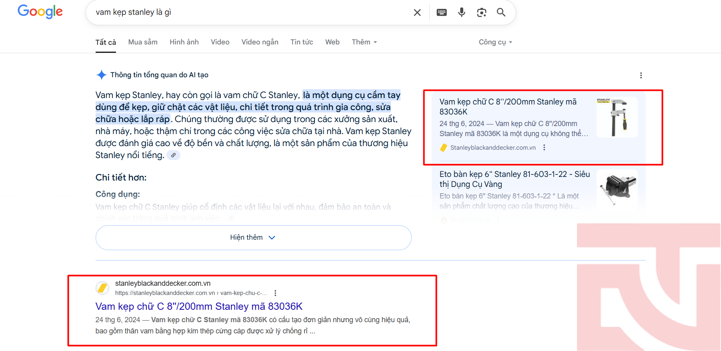This screenshot has height=351, width=721.
Task: Open the Công cụ tools dropdown
Action: pyautogui.click(x=495, y=42)
